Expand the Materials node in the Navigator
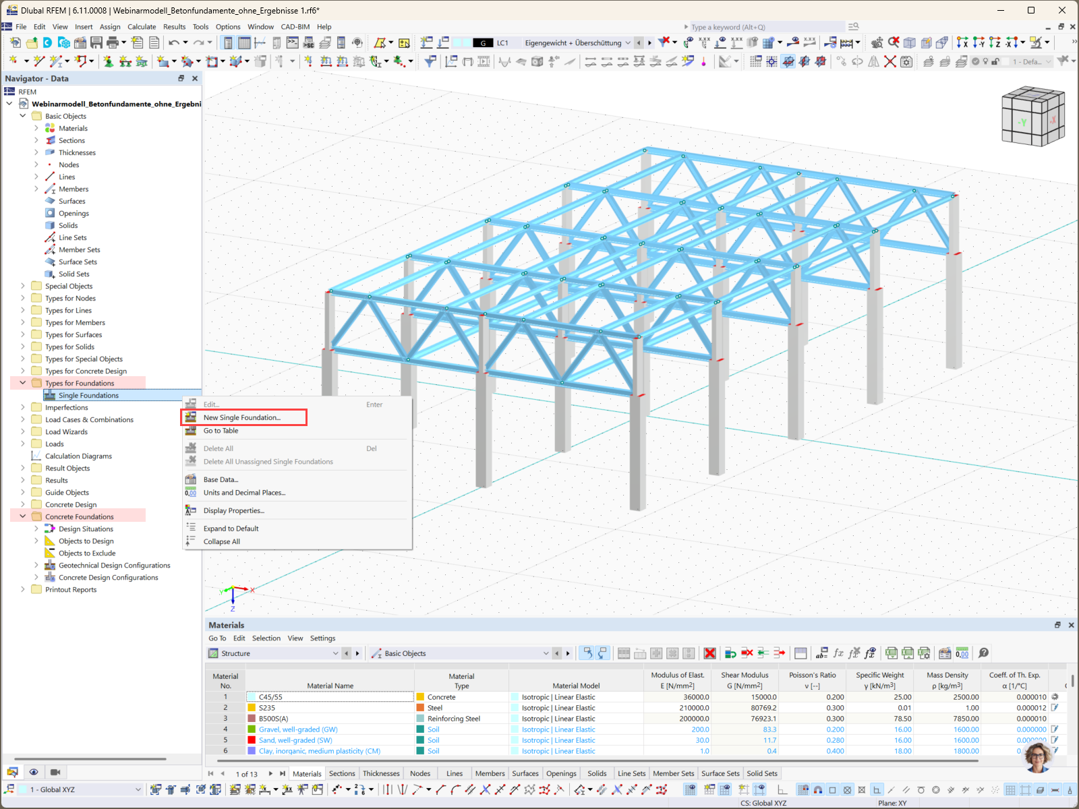The width and height of the screenshot is (1079, 809). coord(36,128)
